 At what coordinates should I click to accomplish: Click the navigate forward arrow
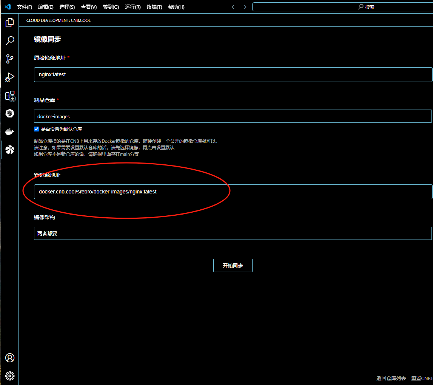pos(244,6)
